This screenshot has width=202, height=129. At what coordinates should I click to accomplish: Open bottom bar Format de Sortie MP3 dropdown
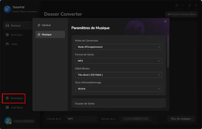(x=82, y=119)
